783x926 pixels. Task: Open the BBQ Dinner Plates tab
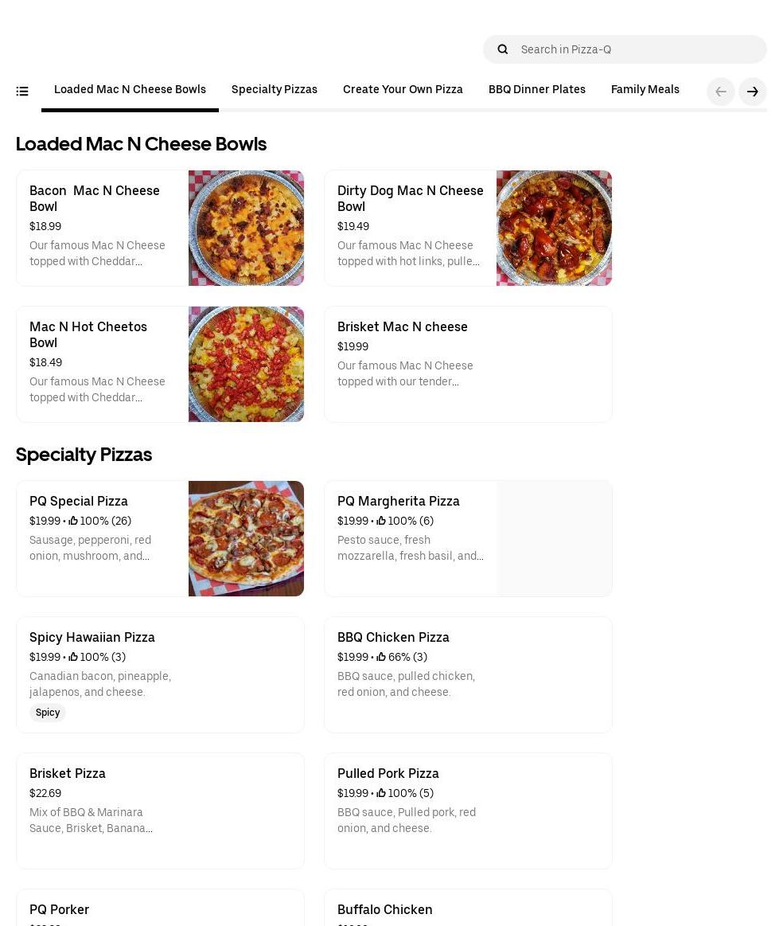click(537, 90)
